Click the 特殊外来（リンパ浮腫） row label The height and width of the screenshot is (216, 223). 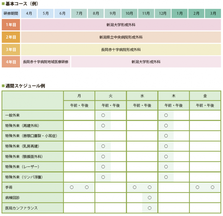pos(33,177)
